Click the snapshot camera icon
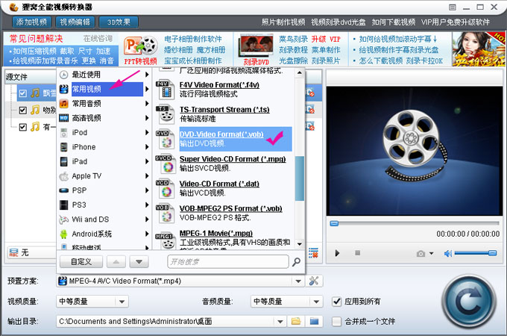This screenshot has width=507, height=336. coord(421,253)
